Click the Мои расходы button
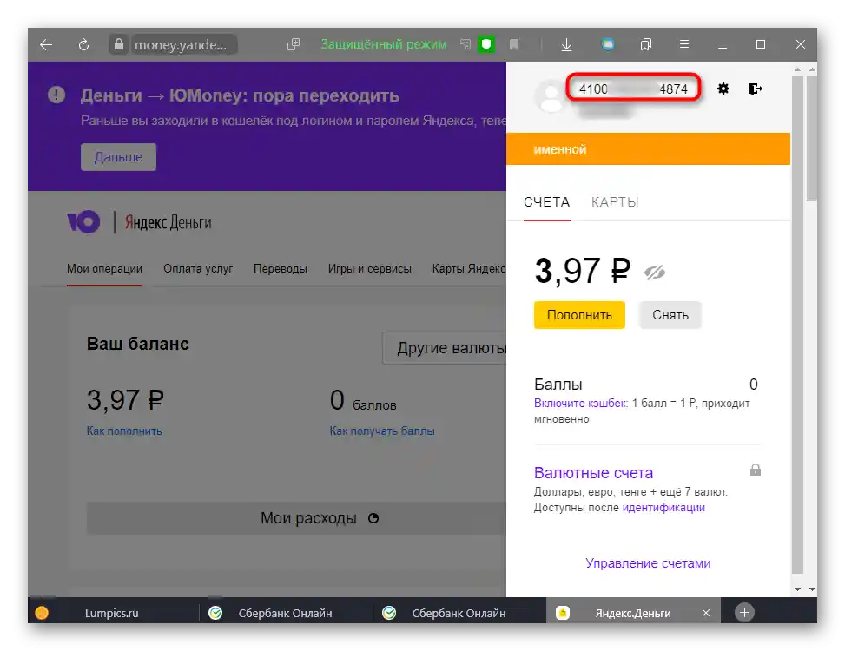Viewport: 845px width, 651px height. (x=296, y=518)
